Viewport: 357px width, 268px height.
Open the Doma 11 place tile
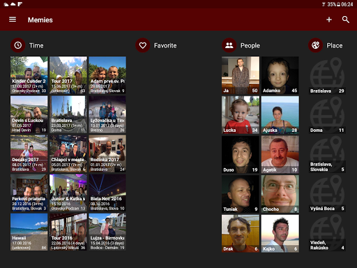[327, 114]
